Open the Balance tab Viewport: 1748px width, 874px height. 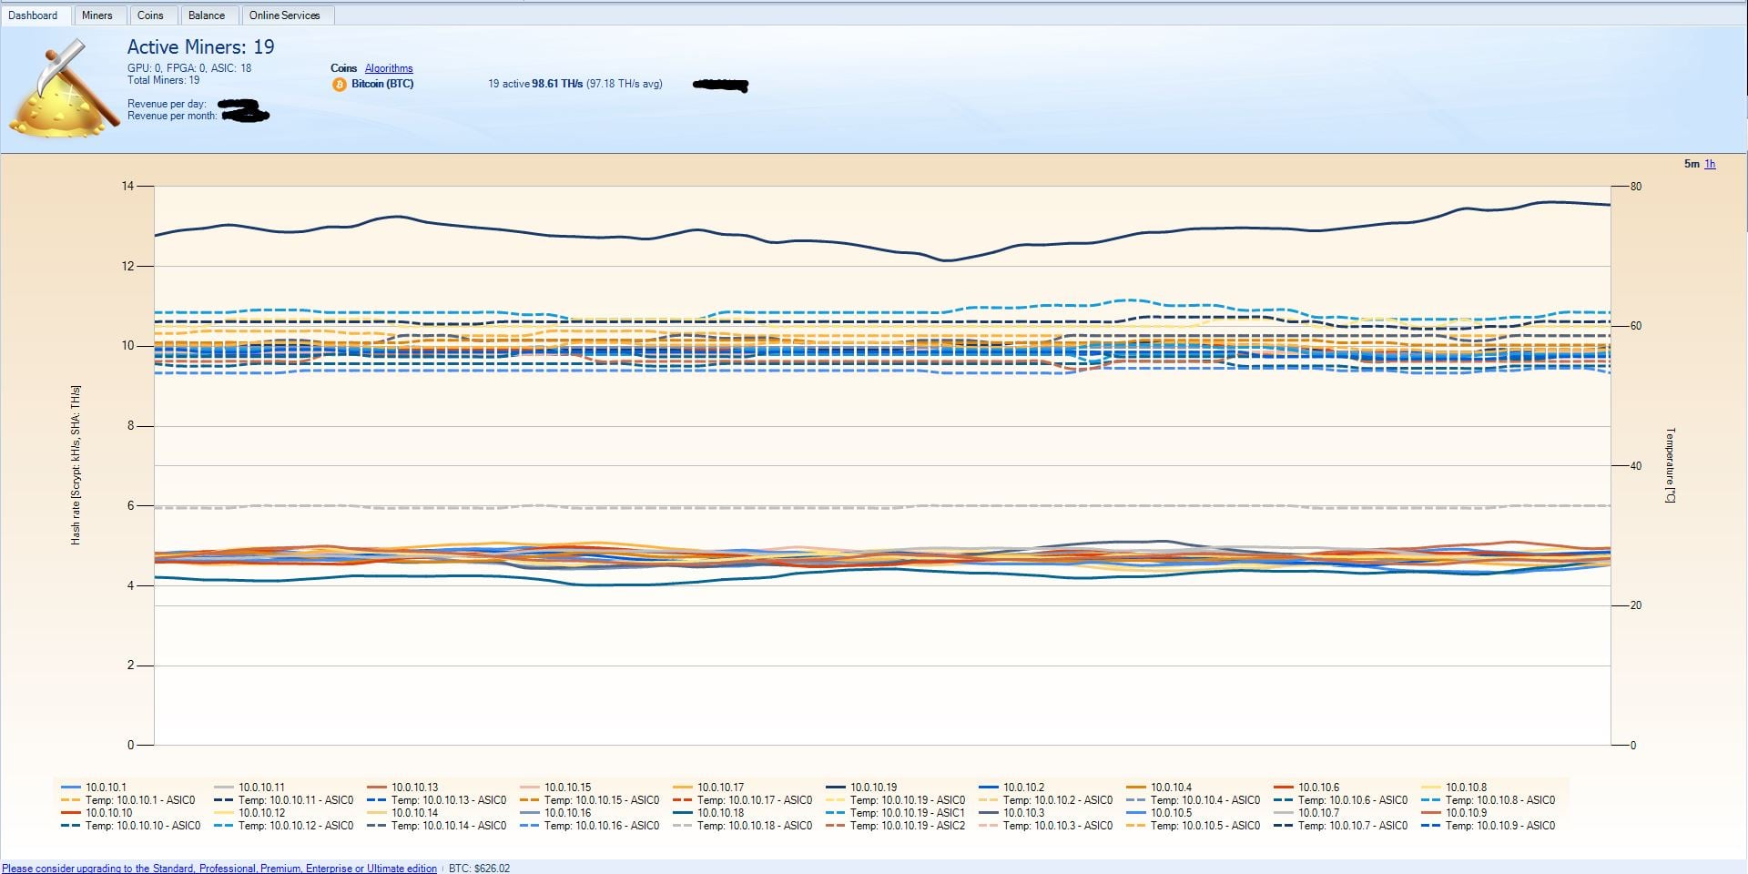207,15
